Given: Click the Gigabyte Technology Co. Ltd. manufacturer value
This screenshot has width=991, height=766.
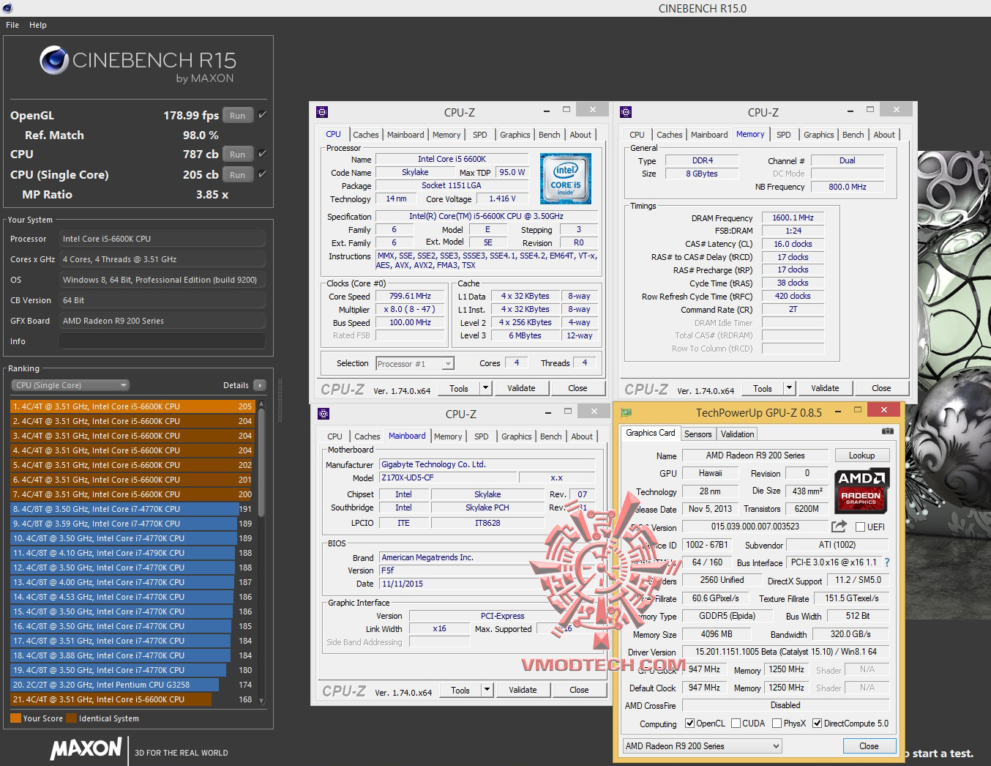Looking at the screenshot, I should (487, 464).
